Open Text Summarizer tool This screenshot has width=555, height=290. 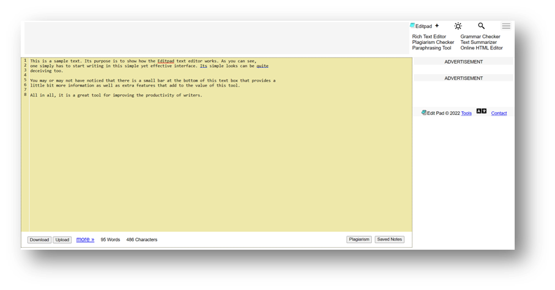pyautogui.click(x=479, y=42)
